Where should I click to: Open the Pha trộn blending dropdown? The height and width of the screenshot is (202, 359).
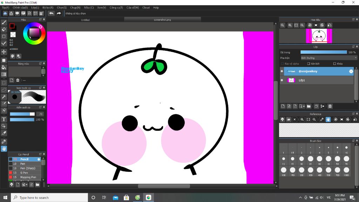(x=328, y=58)
